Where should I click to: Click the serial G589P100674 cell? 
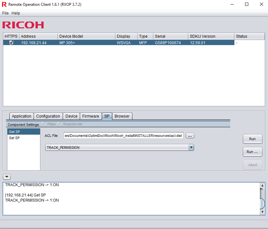[x=170, y=43]
